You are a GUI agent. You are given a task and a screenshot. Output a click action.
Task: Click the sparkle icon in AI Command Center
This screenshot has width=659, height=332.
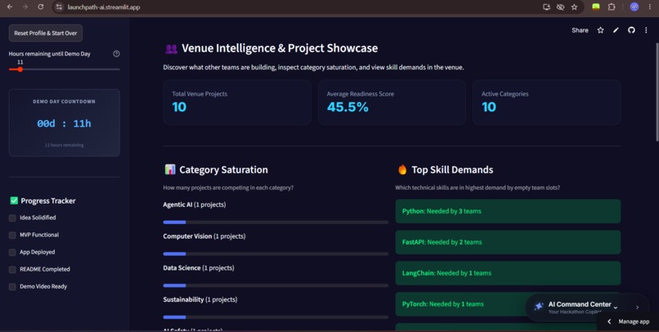coord(538,307)
